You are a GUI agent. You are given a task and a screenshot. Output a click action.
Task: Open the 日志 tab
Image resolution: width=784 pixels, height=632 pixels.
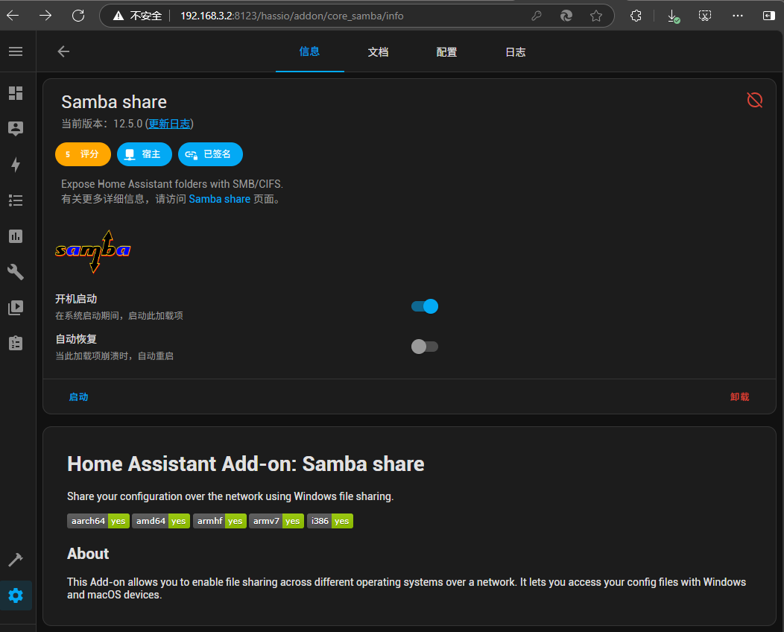515,52
